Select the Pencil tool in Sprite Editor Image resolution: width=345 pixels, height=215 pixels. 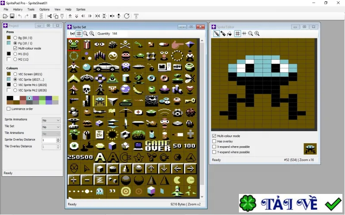click(216, 34)
